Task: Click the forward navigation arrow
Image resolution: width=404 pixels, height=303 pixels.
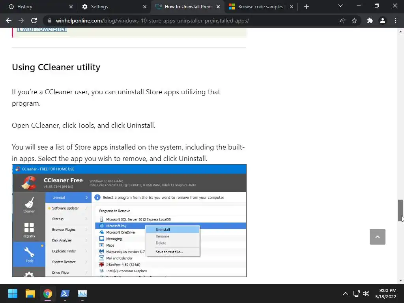Action: pyautogui.click(x=21, y=21)
